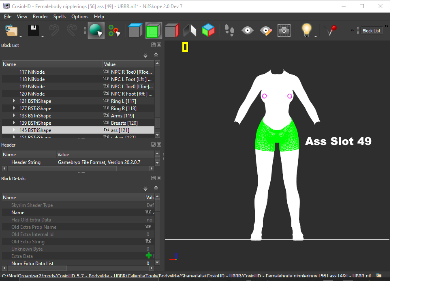The image size is (421, 281).
Task: Click Block List vertical scrollbar down arrow
Action: click(157, 135)
